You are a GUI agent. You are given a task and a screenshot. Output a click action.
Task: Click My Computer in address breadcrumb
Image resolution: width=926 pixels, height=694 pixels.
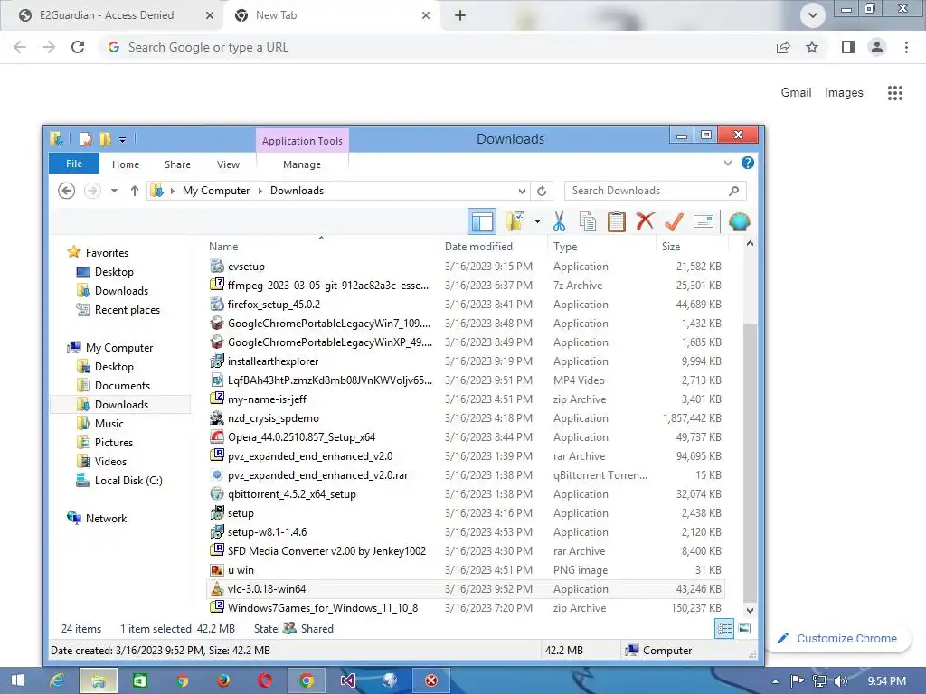216,191
